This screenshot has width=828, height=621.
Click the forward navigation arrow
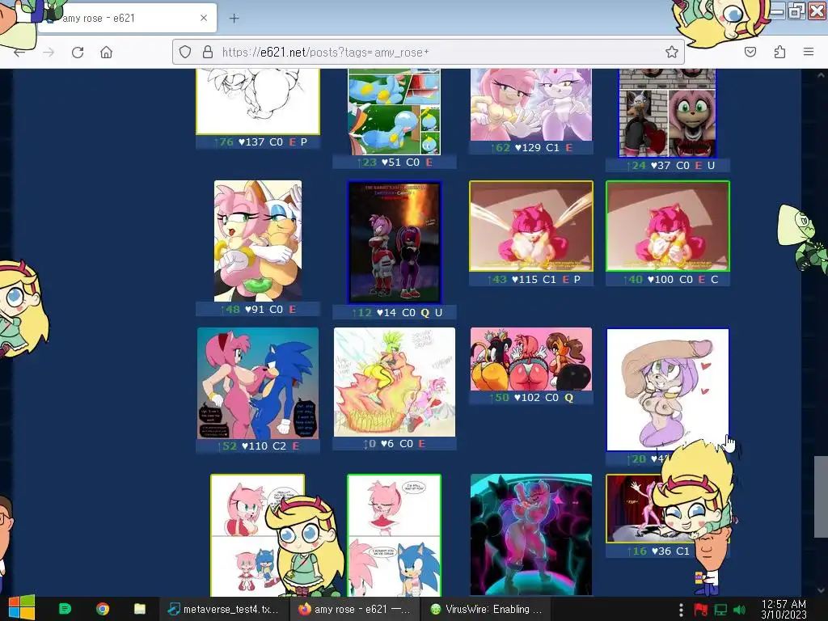[49, 53]
